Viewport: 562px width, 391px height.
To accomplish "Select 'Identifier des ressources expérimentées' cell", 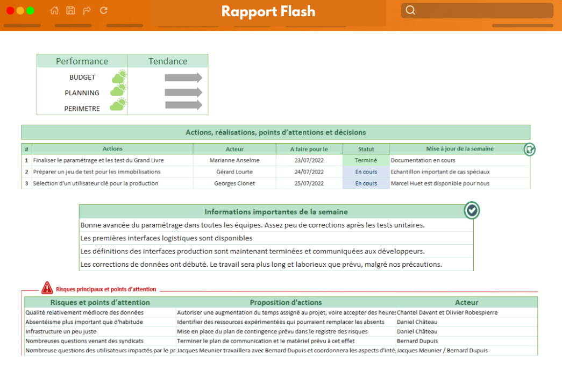I will pos(286,322).
